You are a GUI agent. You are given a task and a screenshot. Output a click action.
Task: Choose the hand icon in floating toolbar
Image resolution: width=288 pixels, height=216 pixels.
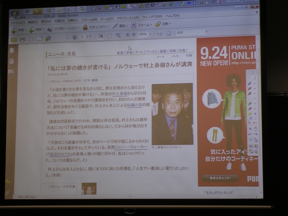(x=255, y=129)
